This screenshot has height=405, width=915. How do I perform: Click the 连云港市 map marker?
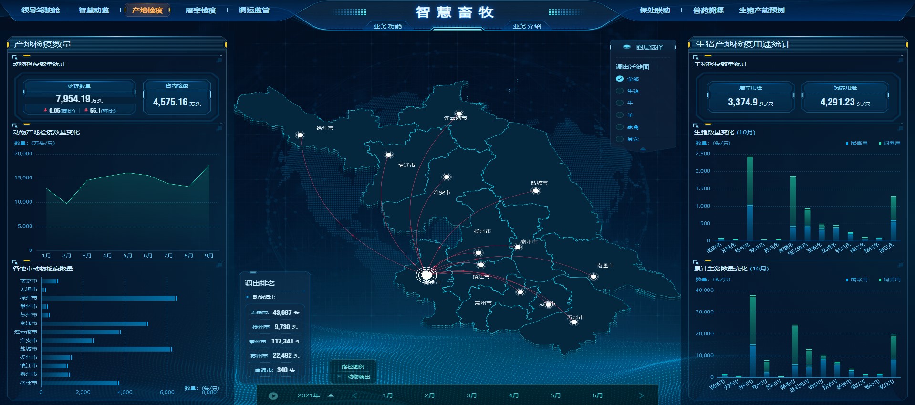[x=459, y=114]
